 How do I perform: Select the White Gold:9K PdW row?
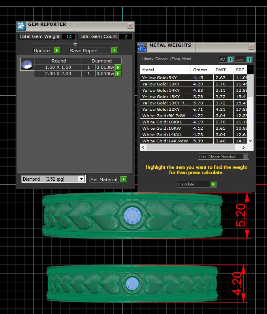(194, 115)
